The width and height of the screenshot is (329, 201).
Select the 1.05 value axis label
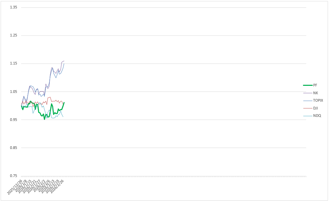14,92
